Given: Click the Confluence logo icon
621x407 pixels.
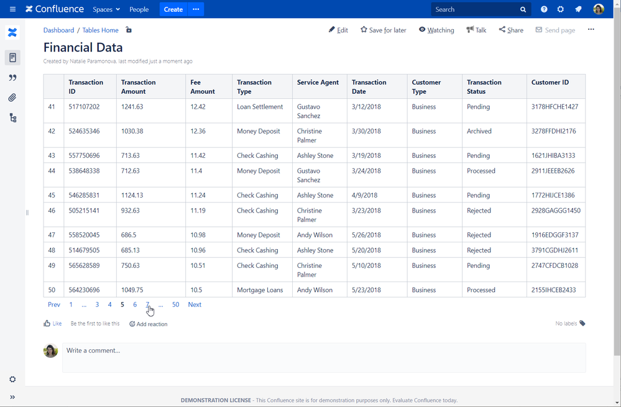Looking at the screenshot, I should tap(27, 9).
